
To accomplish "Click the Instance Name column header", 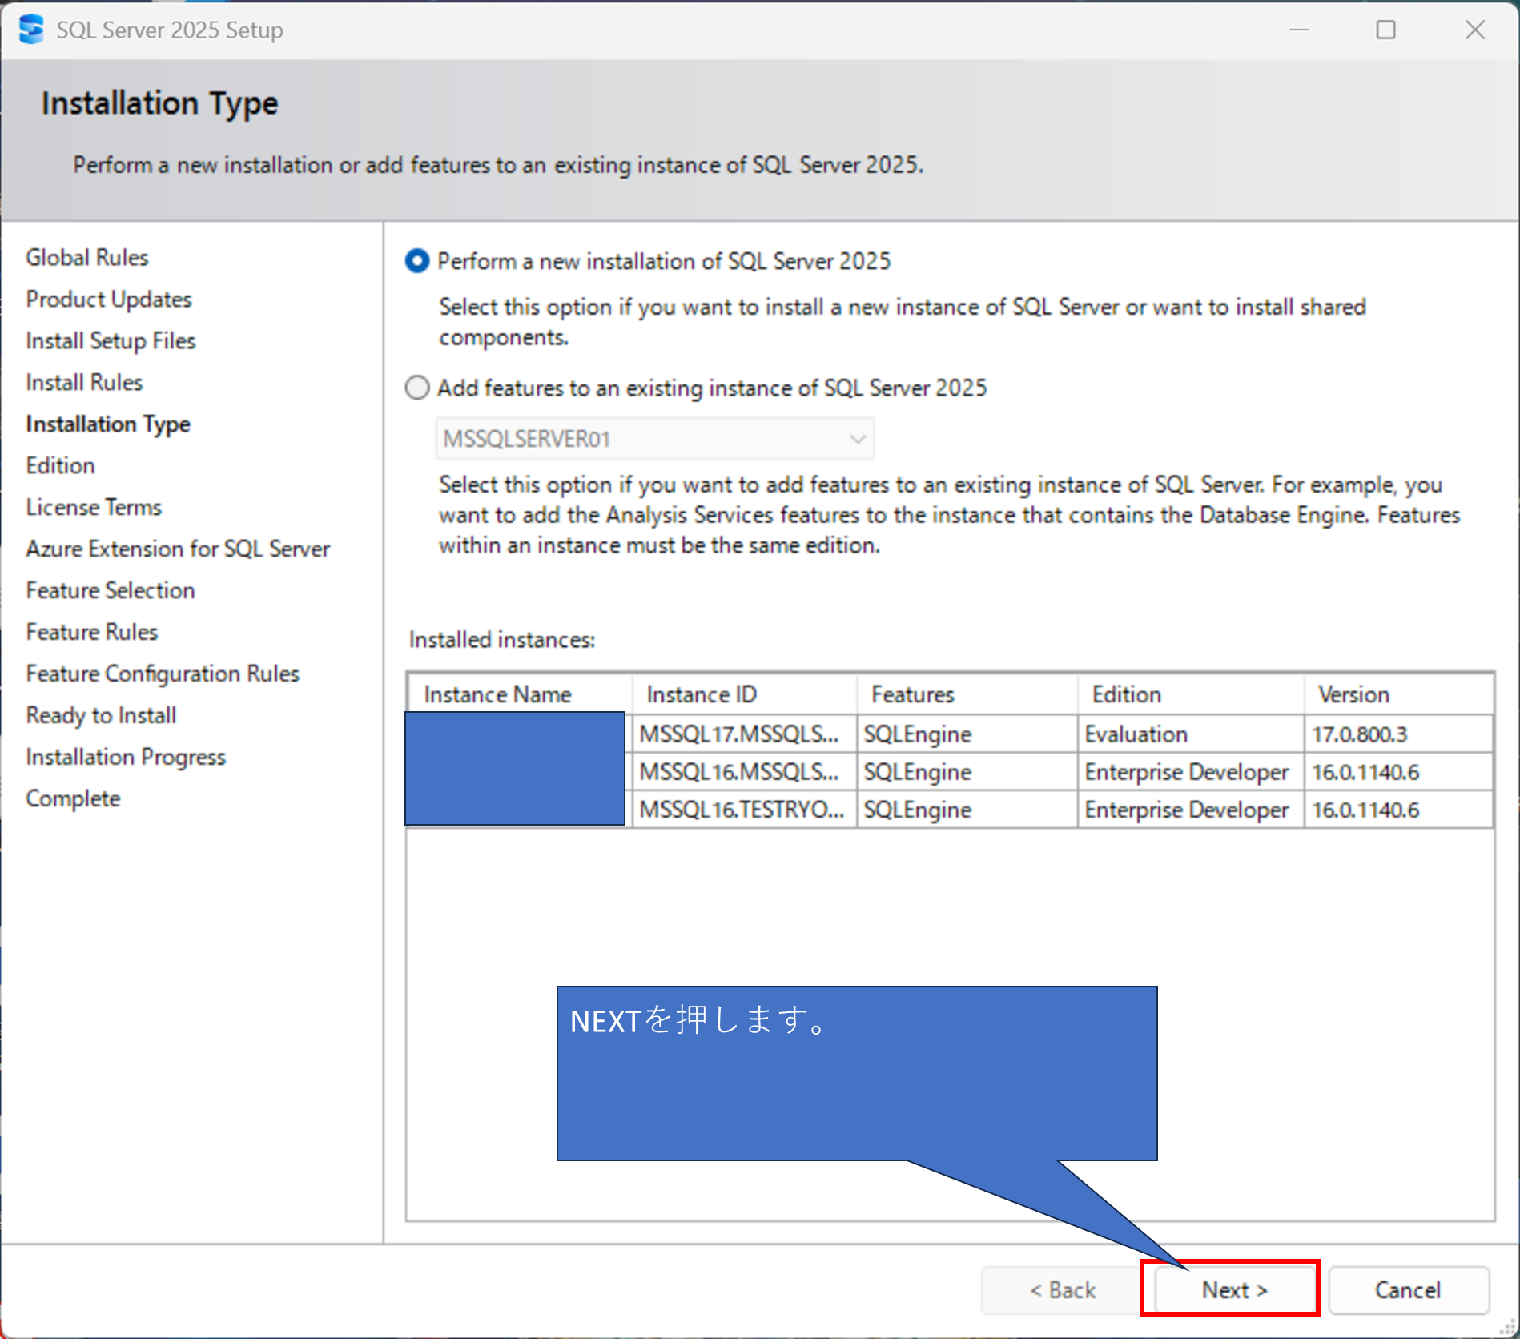I will (498, 694).
